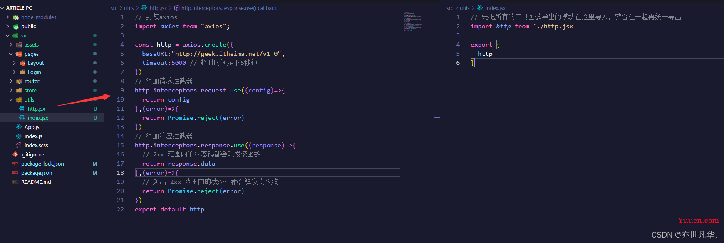Click 'export default http' on line 22
Viewport: 724px width, 243px height.
(169, 209)
